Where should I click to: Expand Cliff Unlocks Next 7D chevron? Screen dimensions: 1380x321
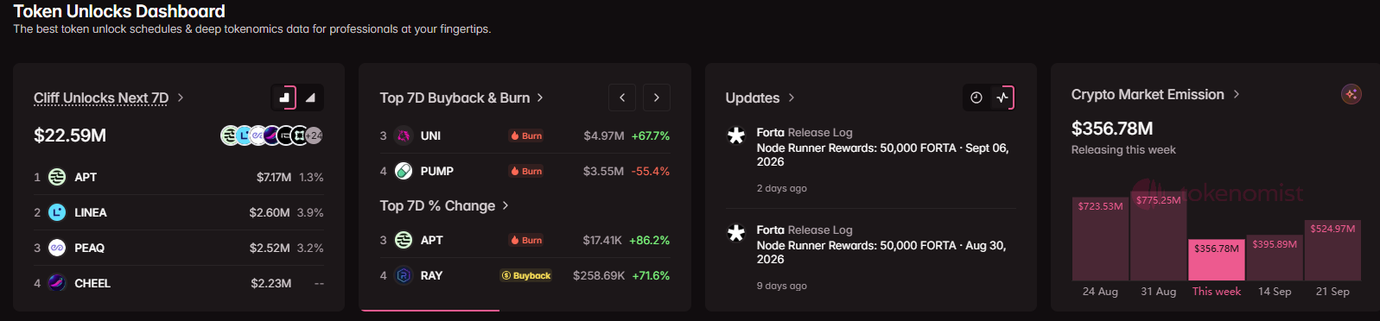click(181, 98)
